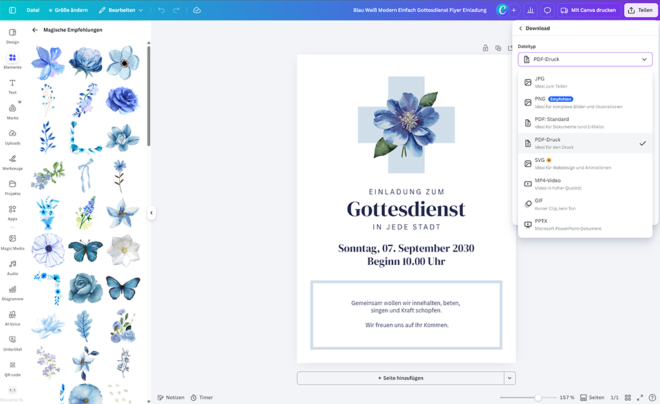Open arrow next to Seite hinzufügen
This screenshot has height=404, width=660.
click(x=510, y=378)
